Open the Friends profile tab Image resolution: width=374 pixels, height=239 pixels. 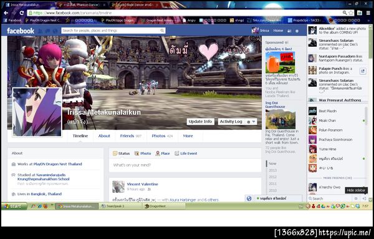[131, 136]
